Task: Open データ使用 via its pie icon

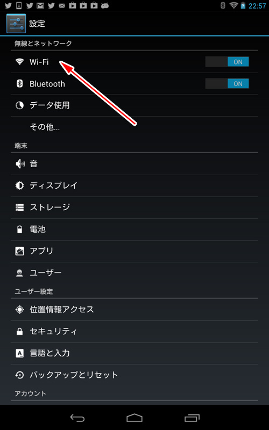Action: pos(19,105)
